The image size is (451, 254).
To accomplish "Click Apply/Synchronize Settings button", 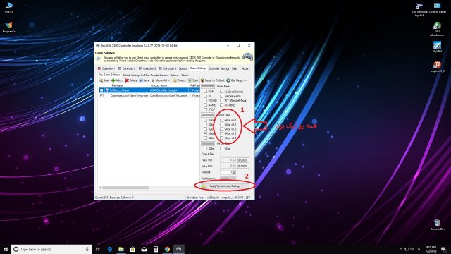I will pyautogui.click(x=225, y=186).
